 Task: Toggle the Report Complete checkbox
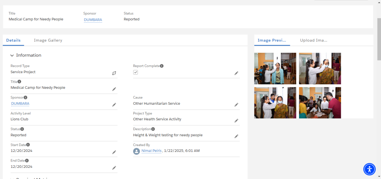[135, 72]
